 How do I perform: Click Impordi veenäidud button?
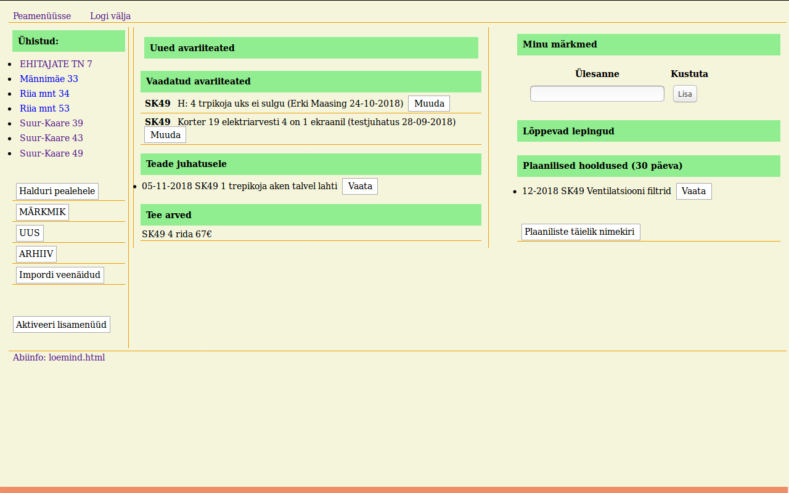[60, 275]
